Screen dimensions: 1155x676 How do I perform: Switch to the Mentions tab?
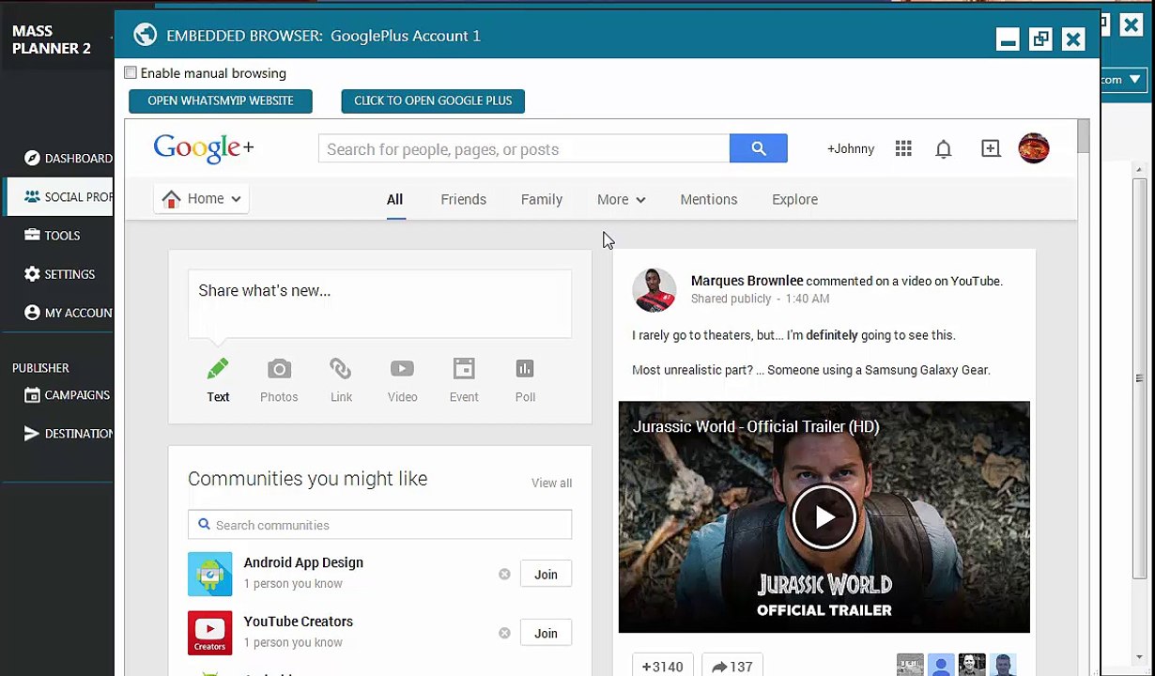coord(709,199)
